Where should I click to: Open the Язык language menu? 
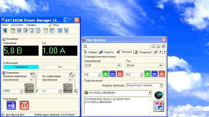[54, 25]
